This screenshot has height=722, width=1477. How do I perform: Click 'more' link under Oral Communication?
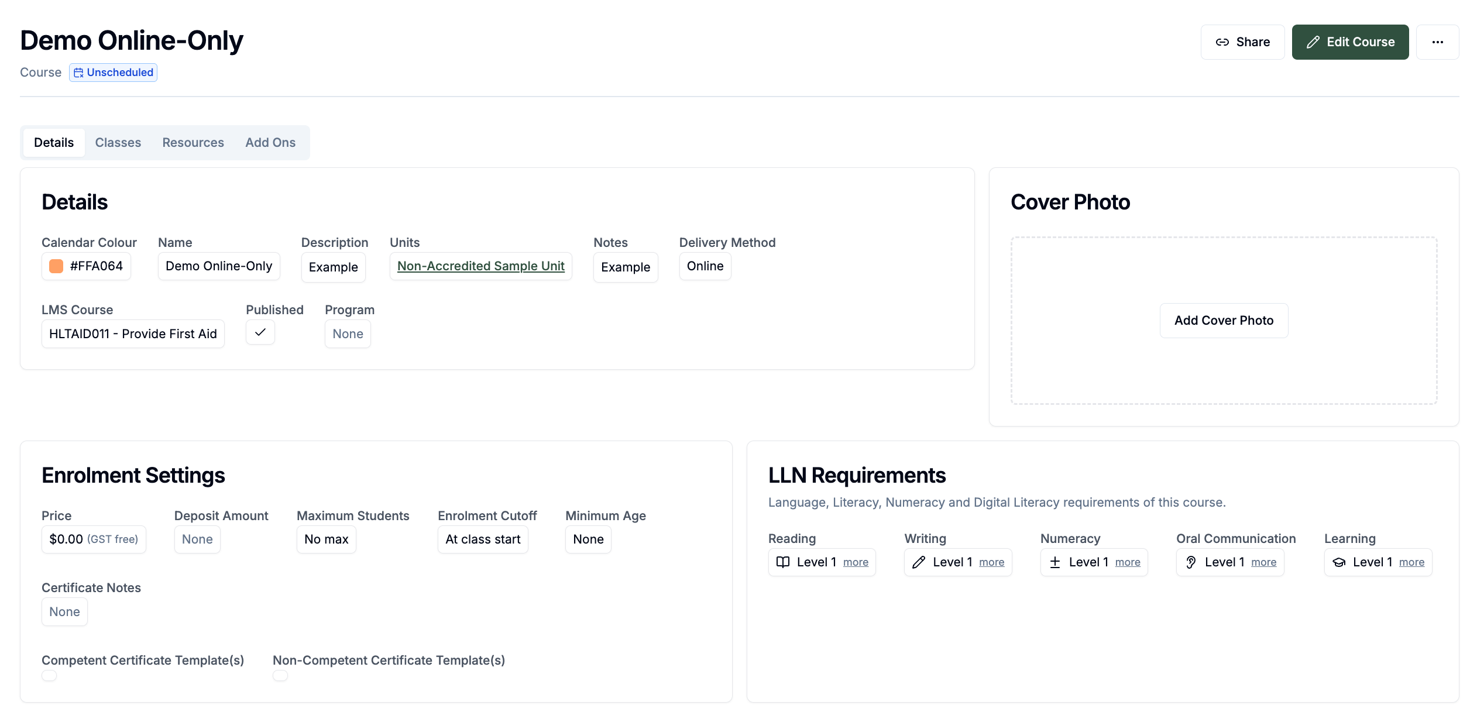click(x=1264, y=562)
